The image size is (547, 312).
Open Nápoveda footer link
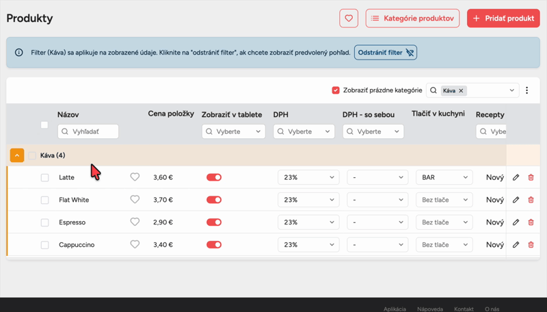[x=430, y=309]
